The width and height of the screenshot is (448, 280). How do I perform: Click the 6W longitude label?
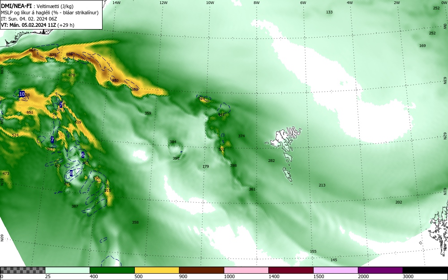[x=303, y=3]
